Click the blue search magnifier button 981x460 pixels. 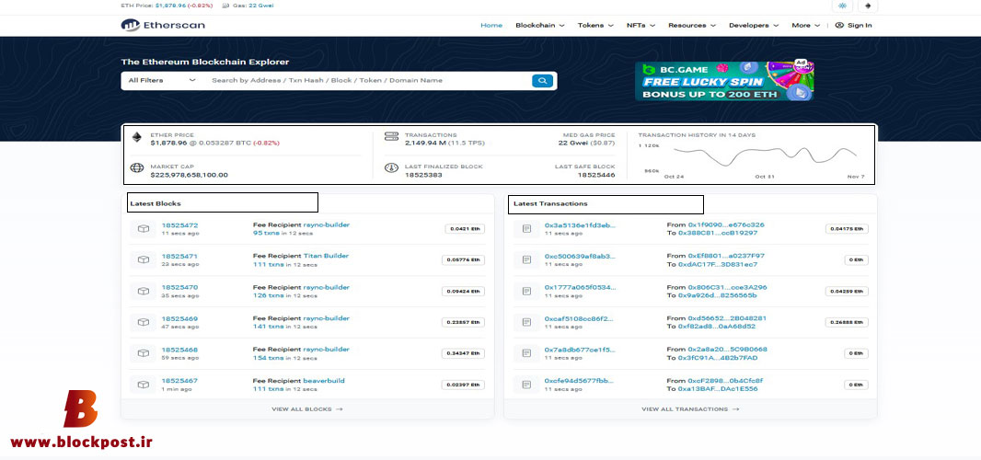coord(542,81)
